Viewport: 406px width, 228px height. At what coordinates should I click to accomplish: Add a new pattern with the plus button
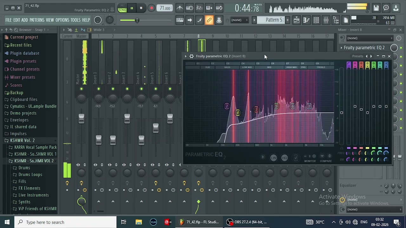coord(287,20)
